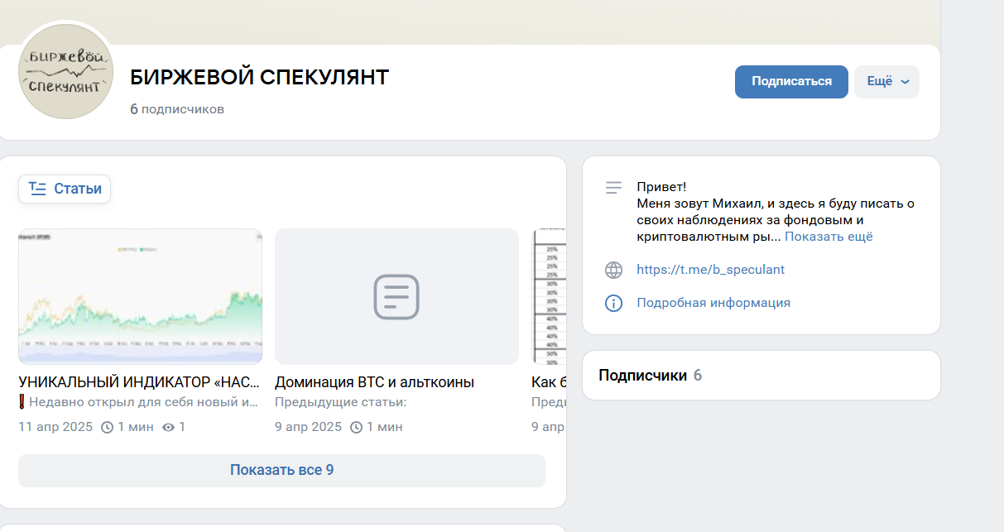This screenshot has height=532, width=1004.
Task: Open the БИРЖЕВОЙ СПЕКУЛЯНТ community avatar
Action: click(x=66, y=72)
